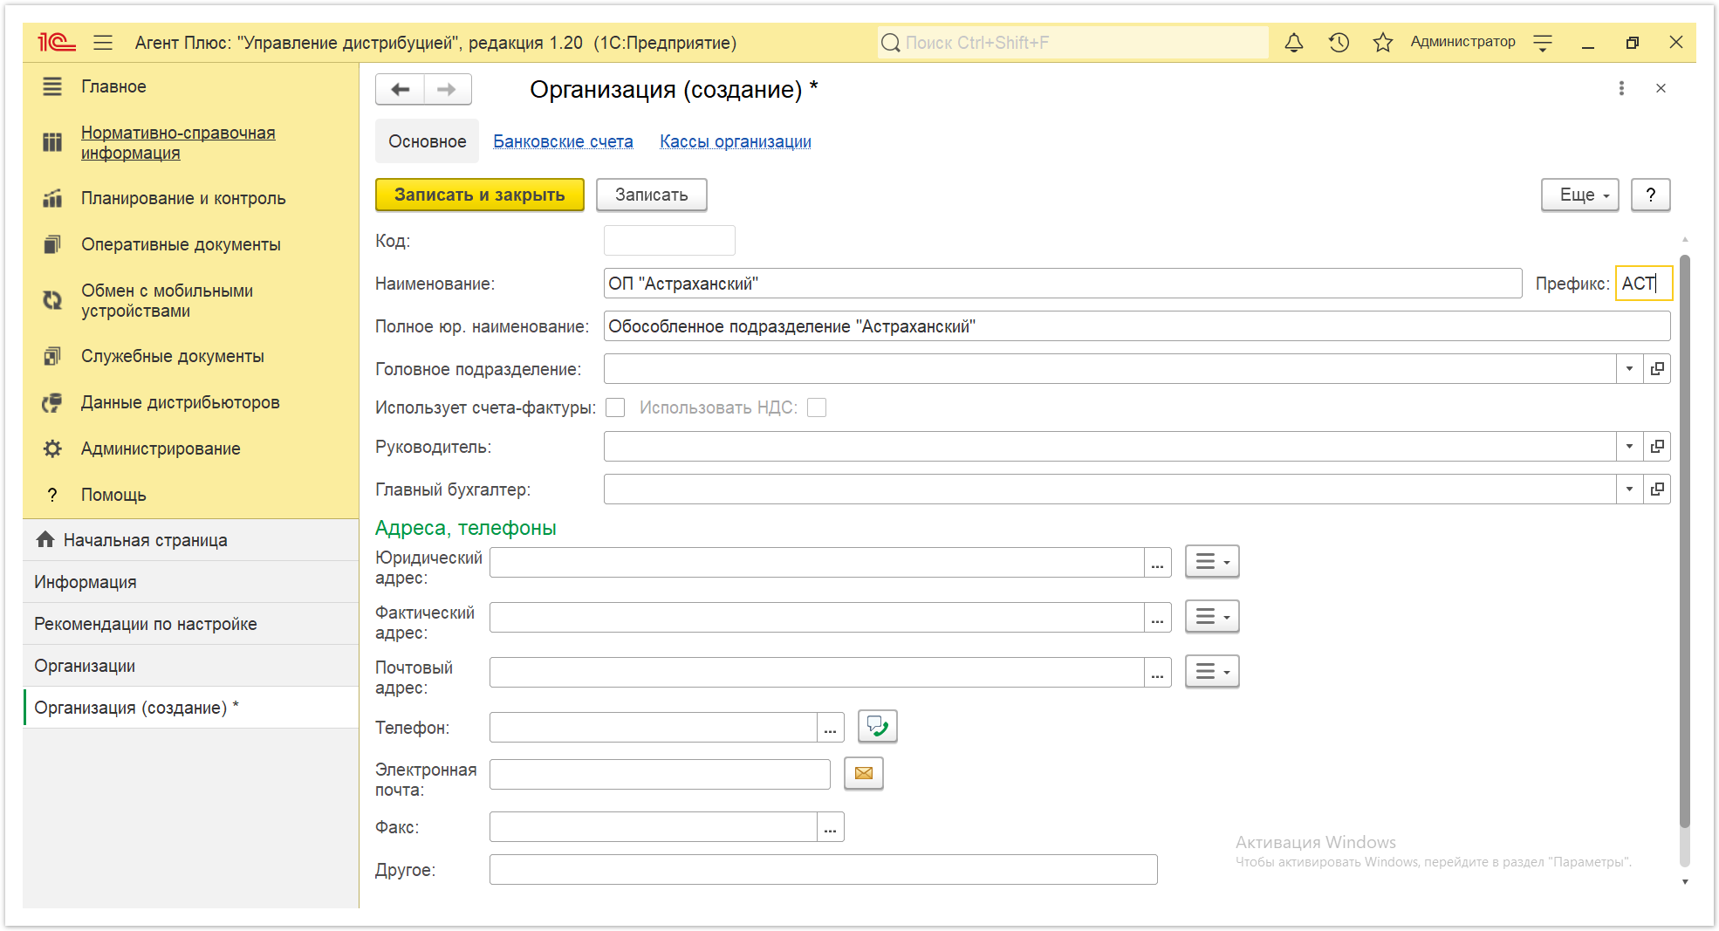1719x931 pixels.
Task: Expand the Головное подразделение dropdown
Action: click(x=1629, y=369)
